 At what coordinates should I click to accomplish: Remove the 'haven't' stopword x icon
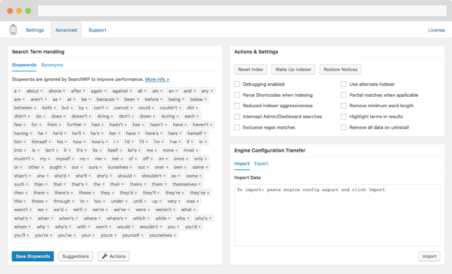(x=211, y=125)
